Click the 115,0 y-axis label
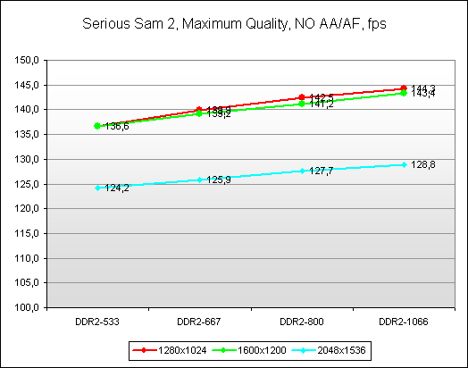The height and width of the screenshot is (368, 468). [27, 233]
